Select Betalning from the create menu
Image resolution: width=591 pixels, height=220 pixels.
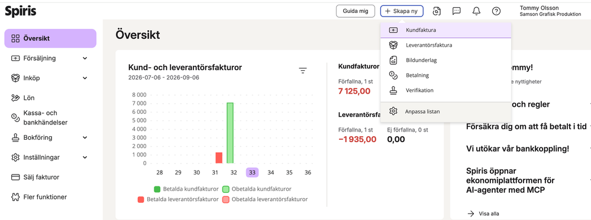(x=445, y=75)
